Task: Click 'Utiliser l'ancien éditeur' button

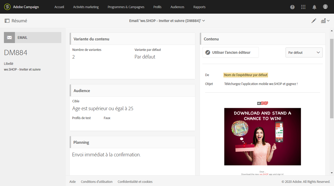Action: coord(231,52)
